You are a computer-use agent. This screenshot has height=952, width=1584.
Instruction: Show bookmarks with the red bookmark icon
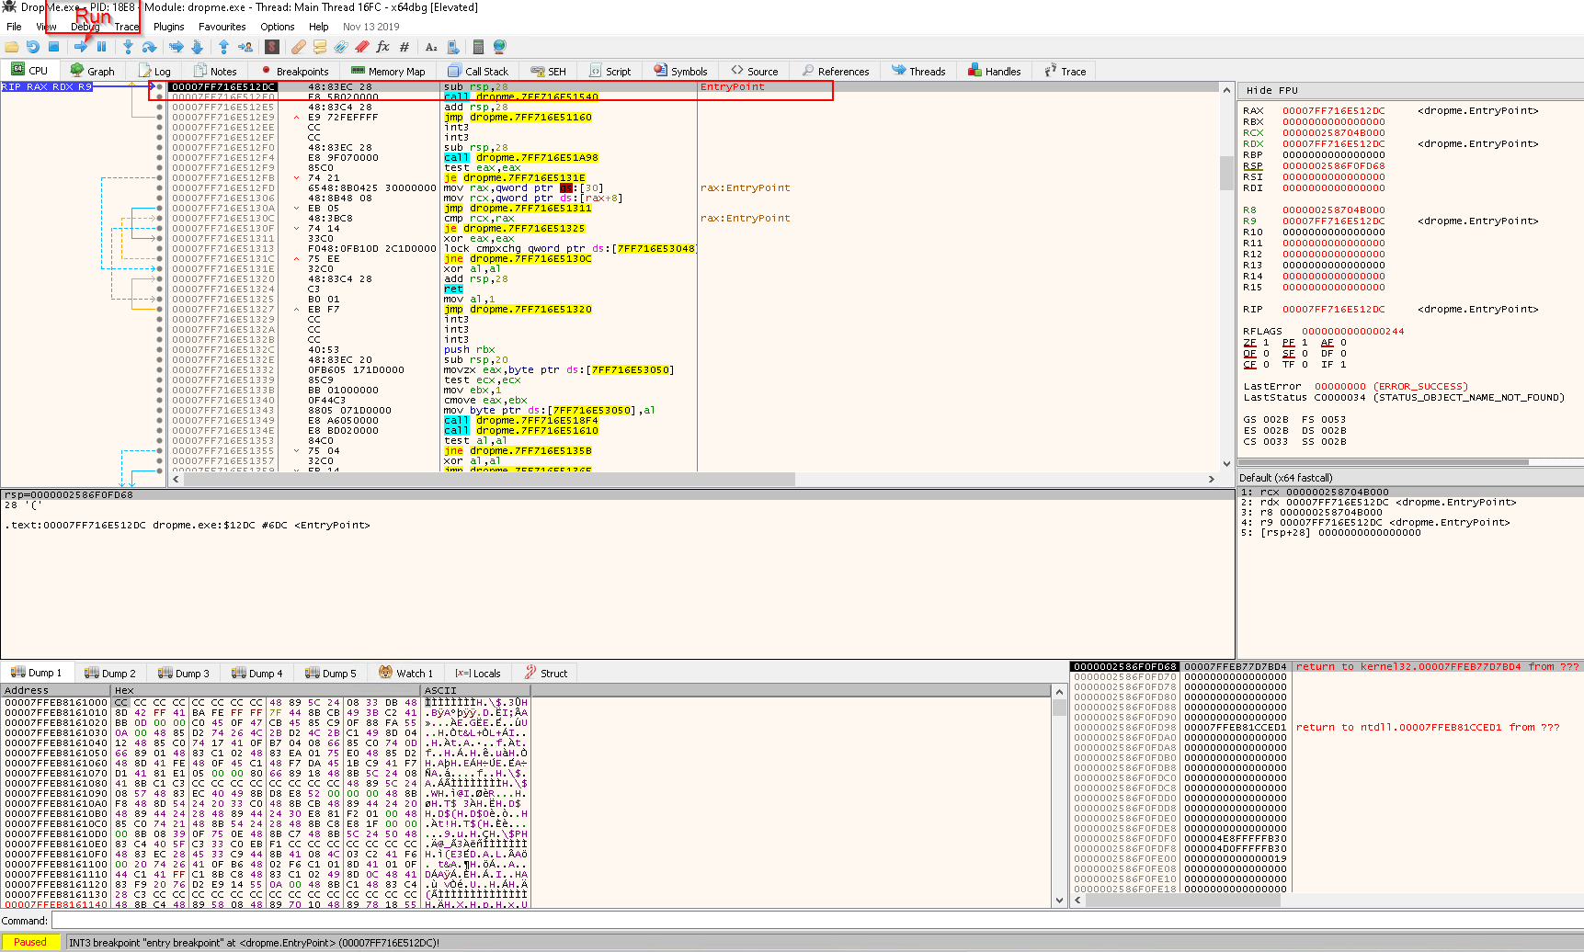(x=362, y=47)
